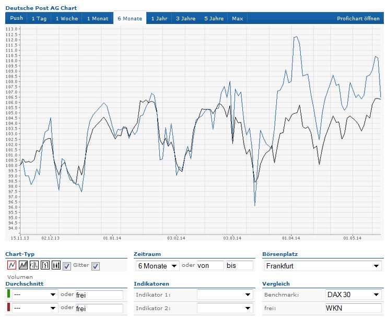Switch to the 1 Monat tab
Screen dimensions: 387x320
[x=98, y=18]
